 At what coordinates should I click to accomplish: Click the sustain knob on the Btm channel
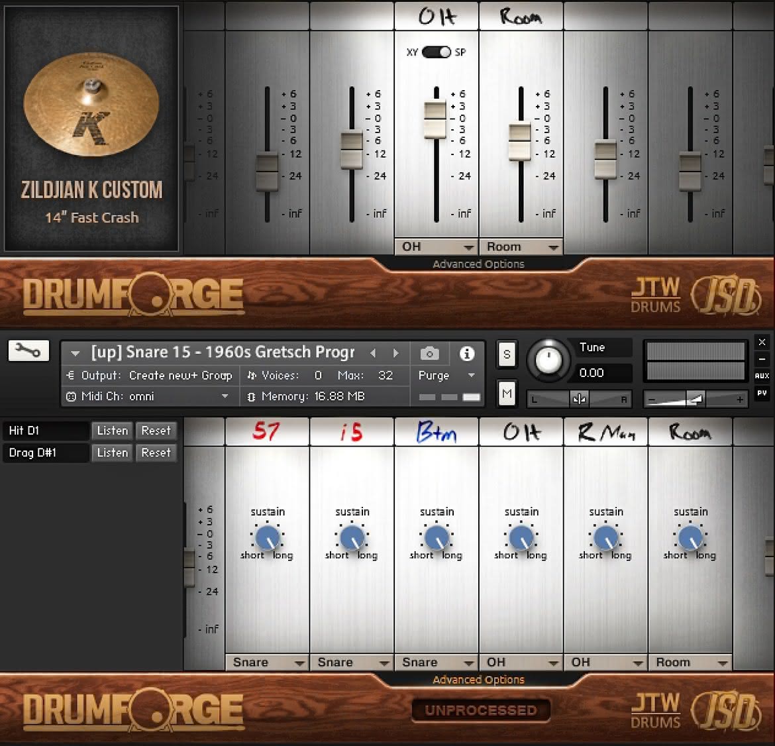(437, 538)
